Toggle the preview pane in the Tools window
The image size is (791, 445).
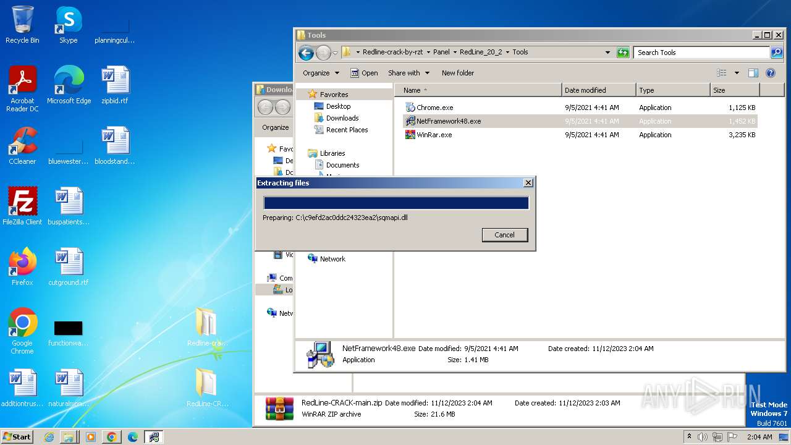pyautogui.click(x=753, y=73)
